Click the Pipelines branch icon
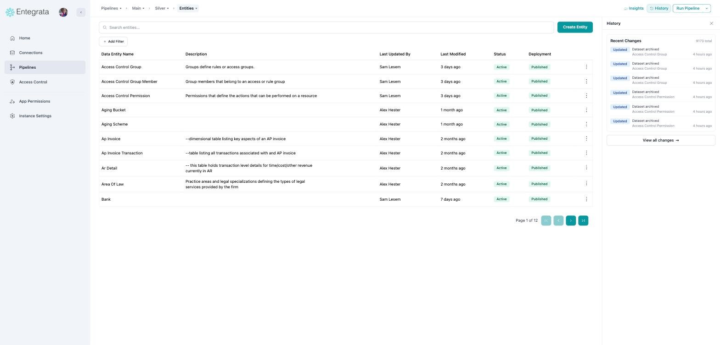This screenshot has width=720, height=345. pyautogui.click(x=12, y=67)
